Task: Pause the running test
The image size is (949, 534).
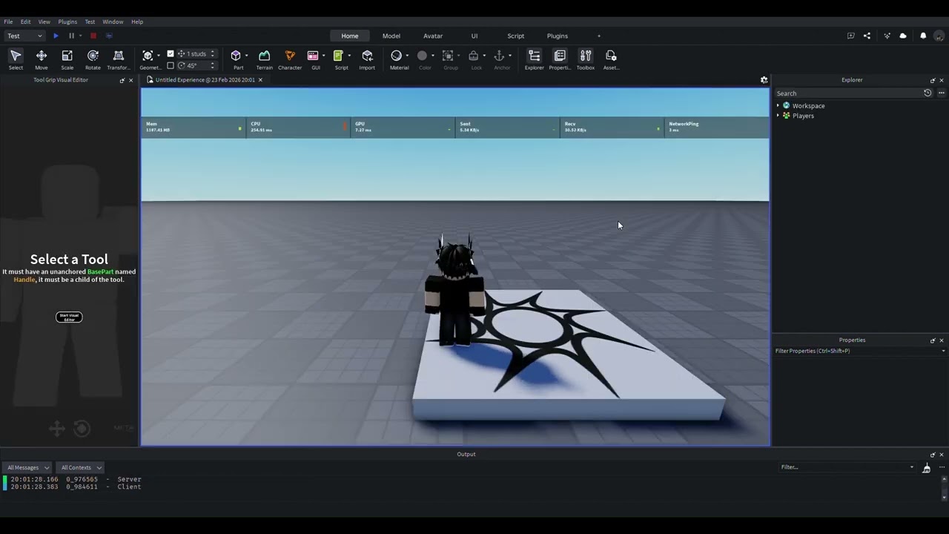Action: (x=71, y=36)
